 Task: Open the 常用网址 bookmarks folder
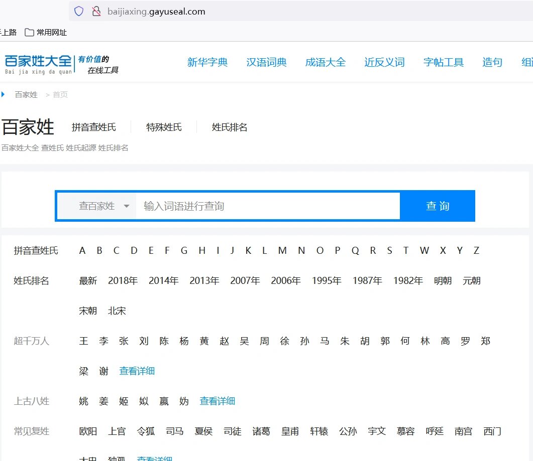click(46, 32)
